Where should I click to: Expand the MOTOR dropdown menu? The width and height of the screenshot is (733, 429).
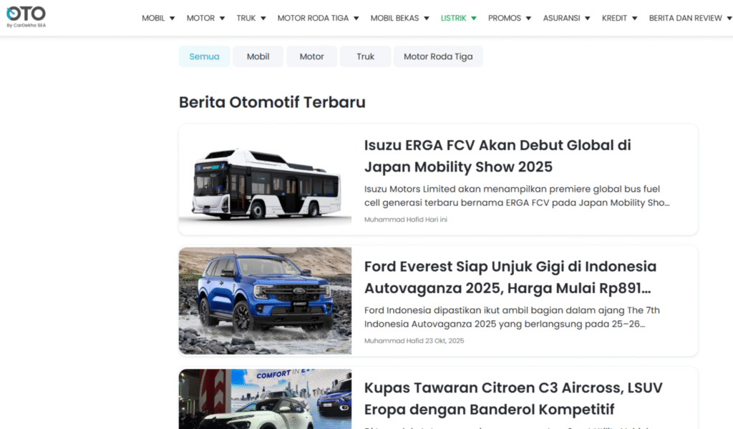point(205,18)
